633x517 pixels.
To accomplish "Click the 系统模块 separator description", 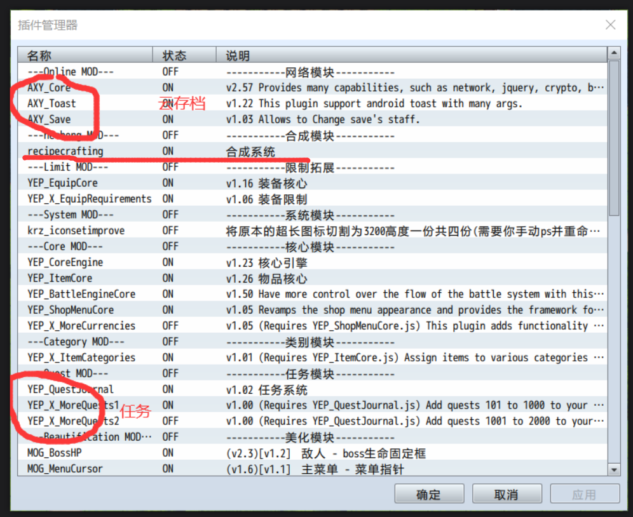I will tap(310, 215).
